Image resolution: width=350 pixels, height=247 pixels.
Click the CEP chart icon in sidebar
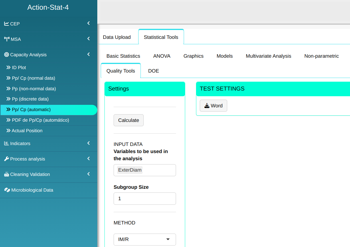6,24
